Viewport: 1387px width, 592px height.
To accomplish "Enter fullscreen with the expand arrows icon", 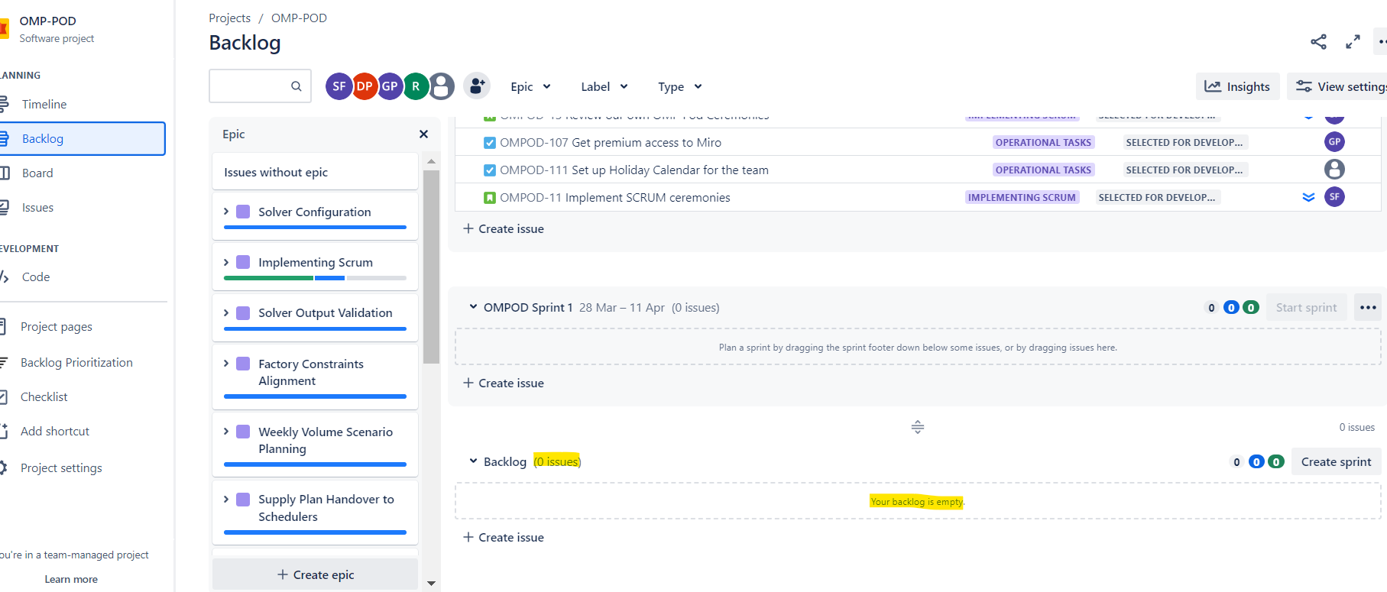I will [1353, 42].
